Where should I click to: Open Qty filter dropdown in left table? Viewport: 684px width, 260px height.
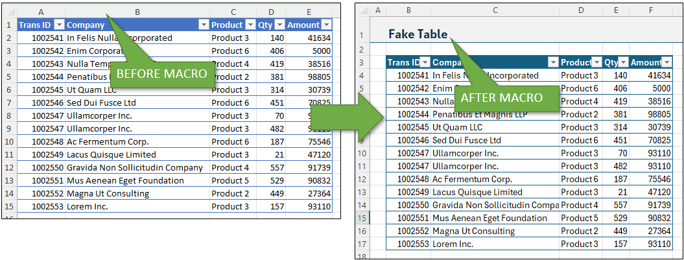coord(280,25)
